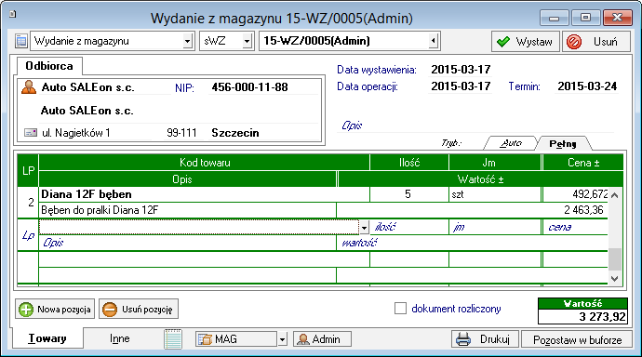Screen dimensions: 642x357
Task: Click Pozostaw w buforze button
Action: (x=577, y=339)
